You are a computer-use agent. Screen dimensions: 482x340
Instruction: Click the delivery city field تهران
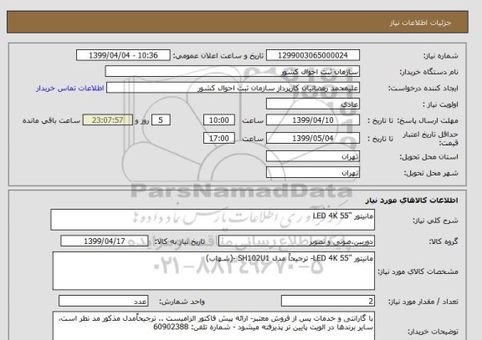[x=313, y=172]
